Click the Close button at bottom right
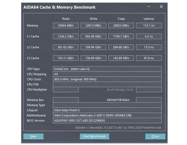187x145 pixels. click(155, 136)
